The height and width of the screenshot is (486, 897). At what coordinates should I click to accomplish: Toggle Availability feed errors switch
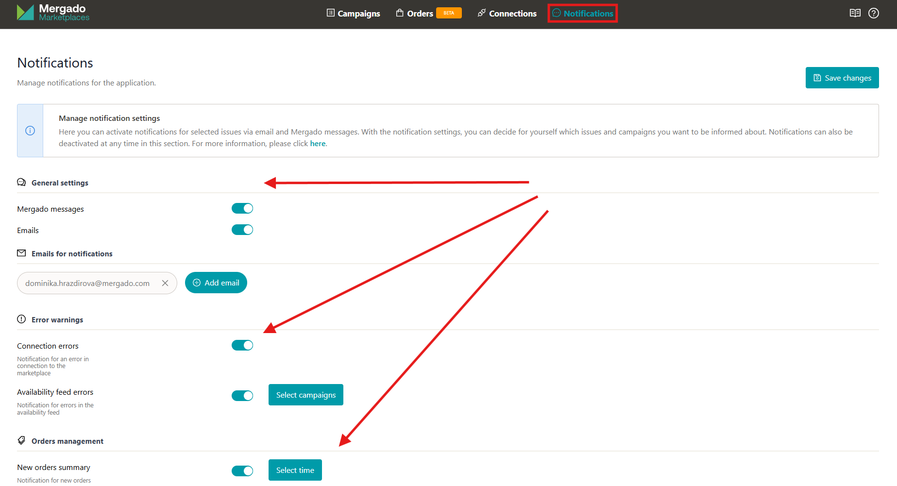pyautogui.click(x=242, y=396)
